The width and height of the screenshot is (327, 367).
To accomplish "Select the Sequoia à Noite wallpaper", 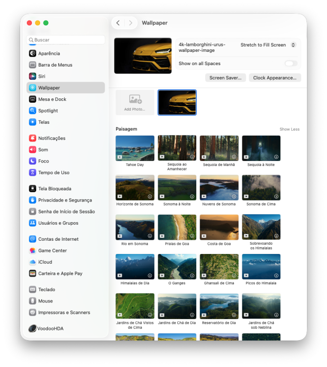I will tap(261, 148).
